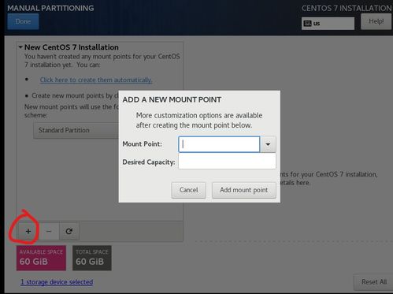393x294 pixels.
Task: Click the plus icon to add mount point
Action: [x=28, y=231]
